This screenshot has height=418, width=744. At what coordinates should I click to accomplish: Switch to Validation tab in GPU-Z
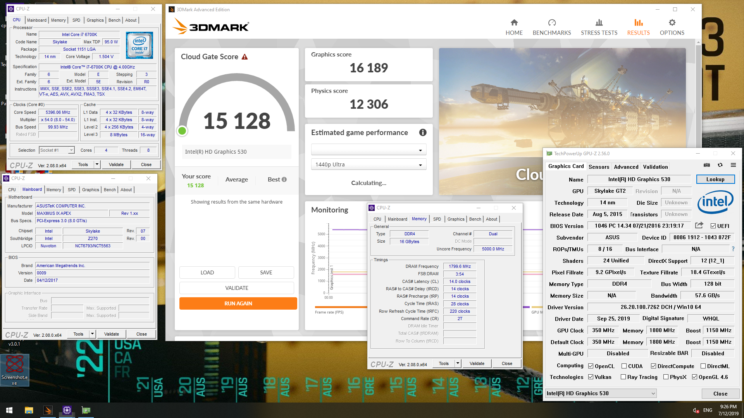click(x=655, y=167)
